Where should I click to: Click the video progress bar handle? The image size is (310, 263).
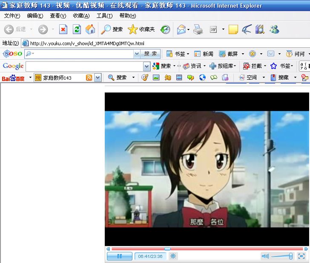[x=167, y=249]
